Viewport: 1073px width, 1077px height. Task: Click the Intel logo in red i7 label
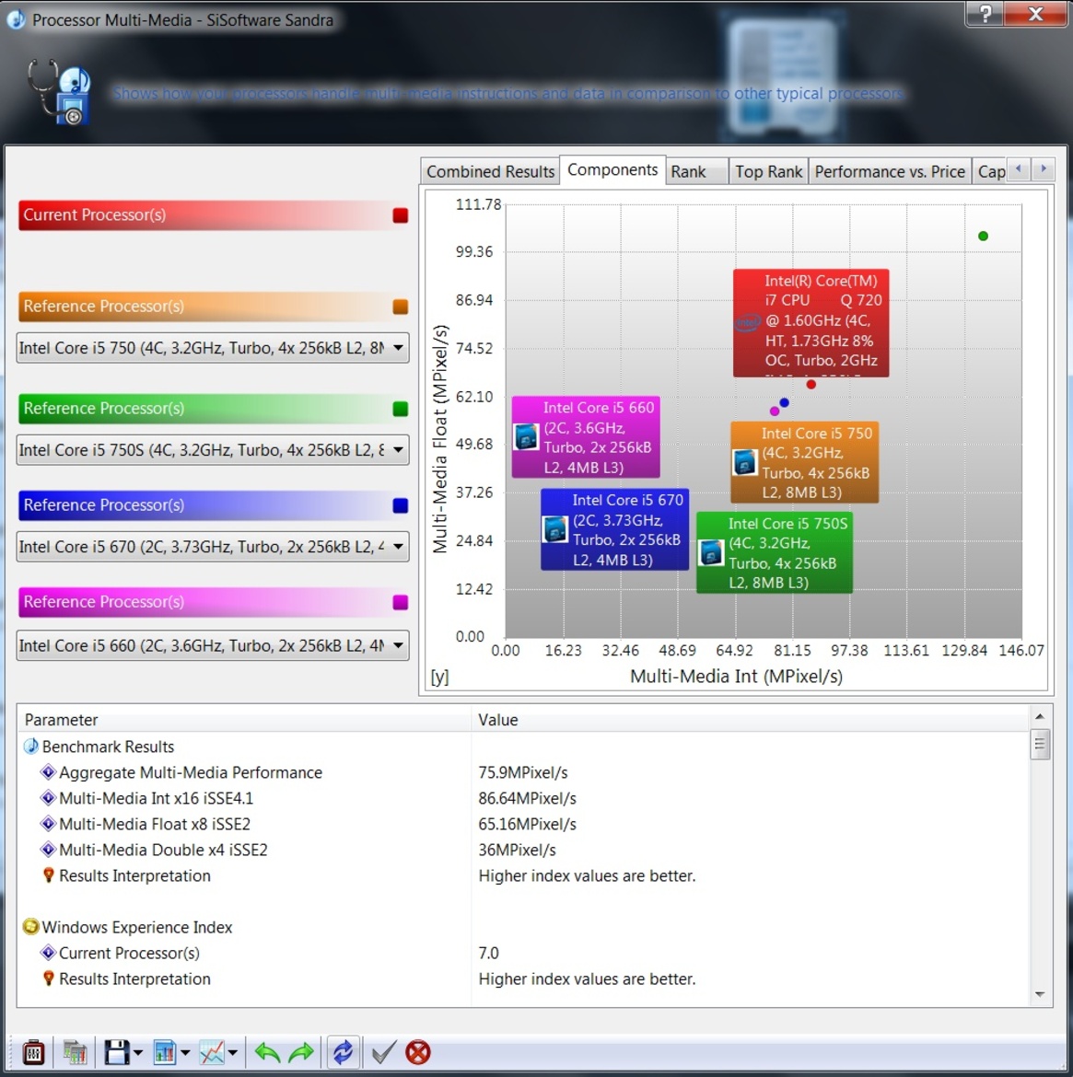[748, 321]
